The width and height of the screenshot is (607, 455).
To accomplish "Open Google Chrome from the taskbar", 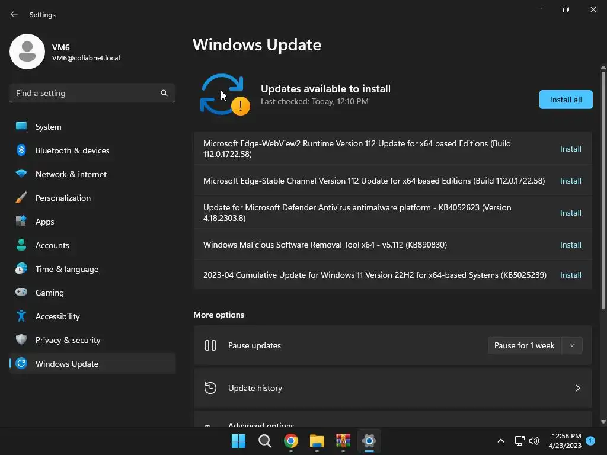I will point(290,441).
